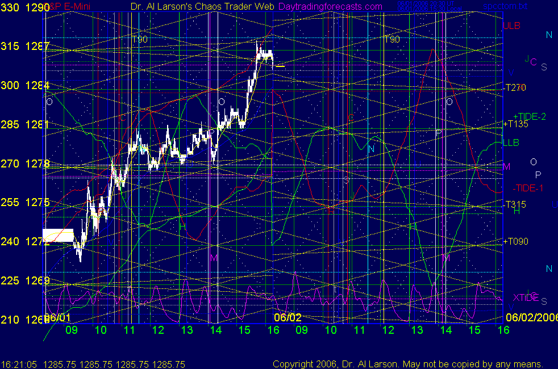Click the 06/01/2006 20:30 UT timestamp

(426, 3)
